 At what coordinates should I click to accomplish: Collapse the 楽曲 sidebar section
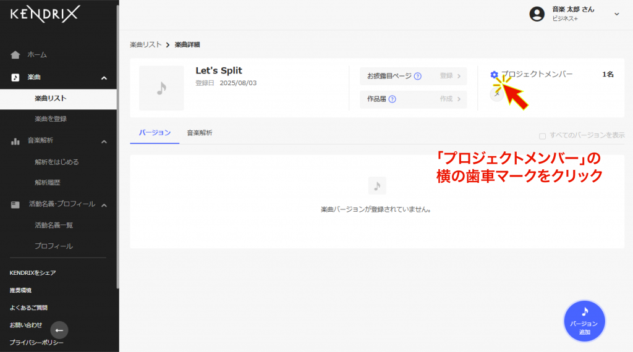coord(104,78)
